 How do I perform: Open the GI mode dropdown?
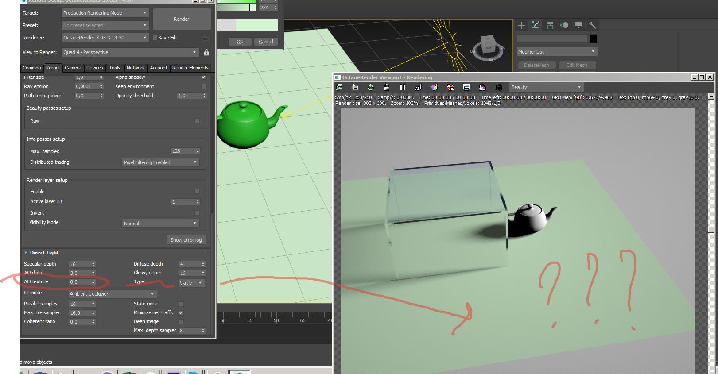[112, 294]
